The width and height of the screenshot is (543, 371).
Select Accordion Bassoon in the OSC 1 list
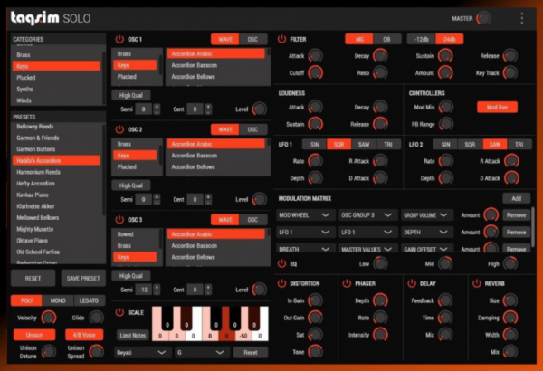tap(215, 65)
